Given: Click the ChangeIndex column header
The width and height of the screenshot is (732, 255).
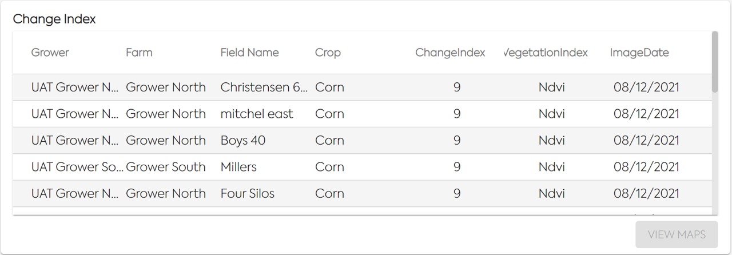Looking at the screenshot, I should (x=450, y=53).
